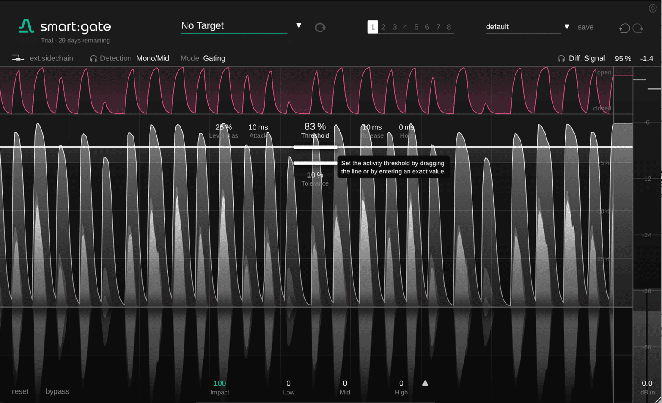
Task: Click the bypass button
Action: point(57,391)
